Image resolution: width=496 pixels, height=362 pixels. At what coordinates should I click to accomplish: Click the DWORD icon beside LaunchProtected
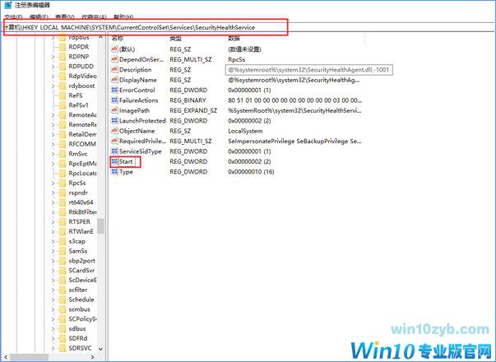tap(114, 121)
